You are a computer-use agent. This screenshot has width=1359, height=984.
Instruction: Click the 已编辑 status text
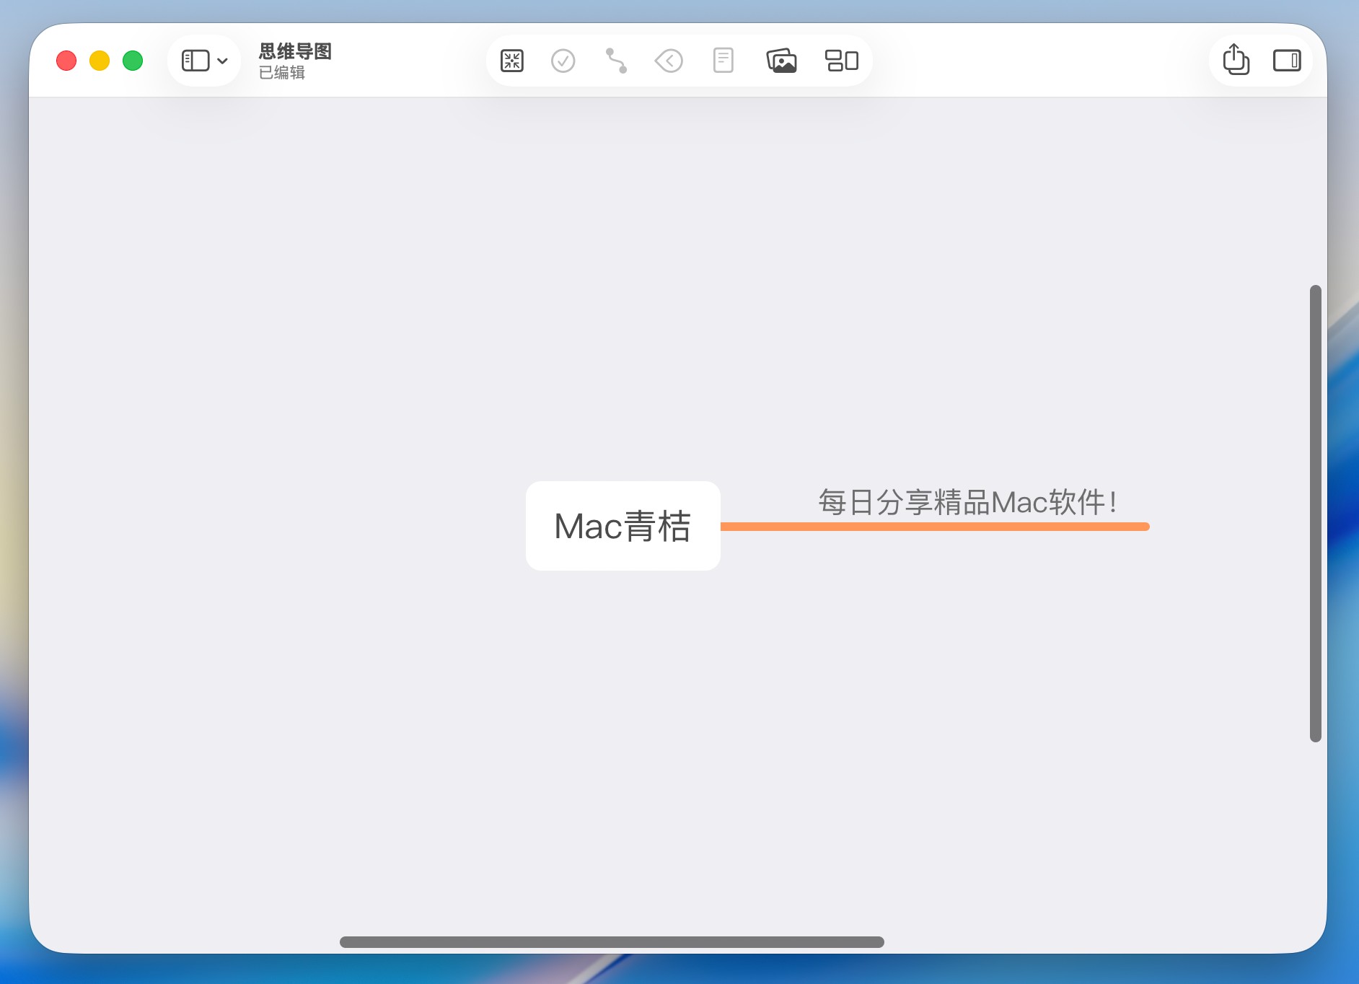pos(282,73)
